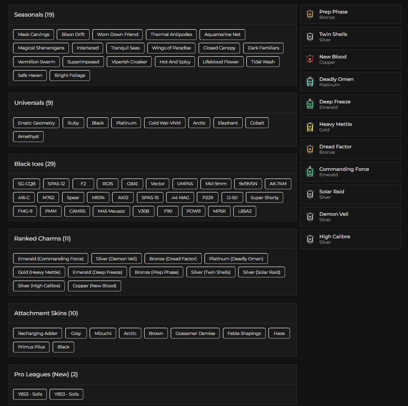
Task: Click the Ranked Charms (11) section heading
Action: coord(42,238)
